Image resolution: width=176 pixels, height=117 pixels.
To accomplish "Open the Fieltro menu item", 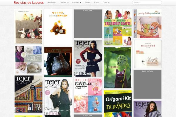I will 87,2.
